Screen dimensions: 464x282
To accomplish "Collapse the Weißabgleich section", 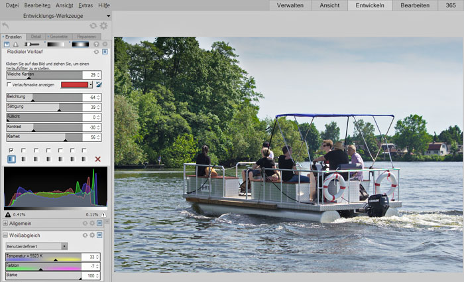I will pos(5,235).
